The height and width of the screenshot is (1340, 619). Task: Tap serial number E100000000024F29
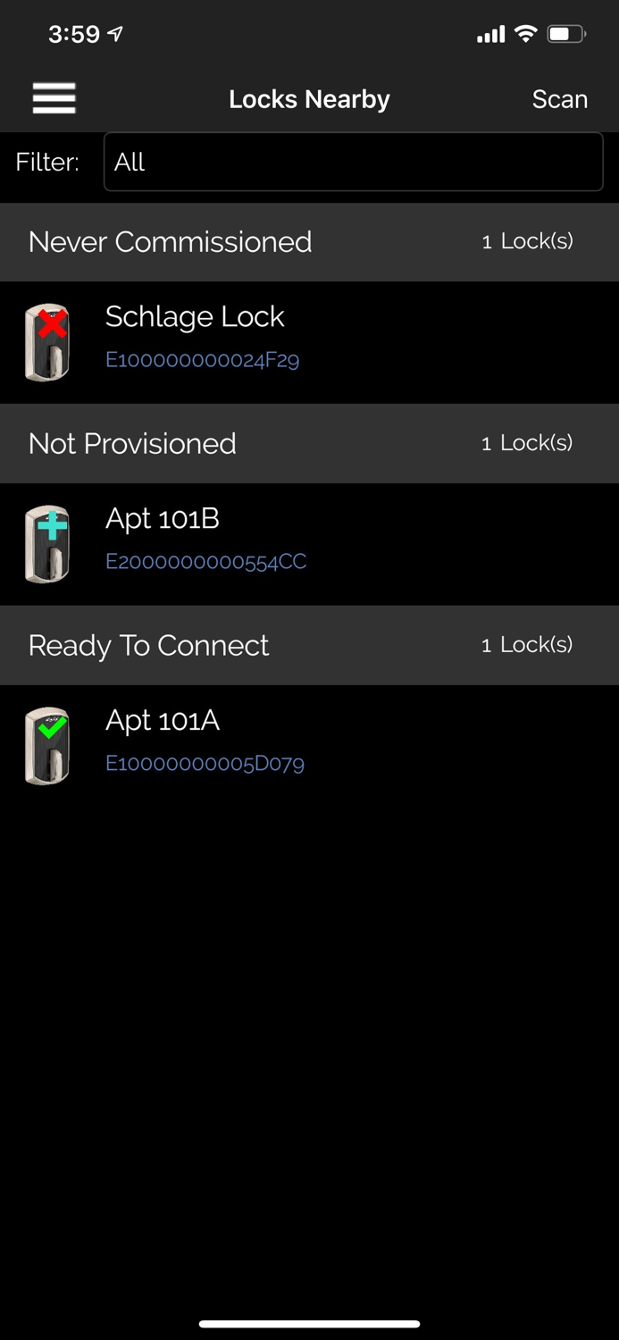point(202,360)
